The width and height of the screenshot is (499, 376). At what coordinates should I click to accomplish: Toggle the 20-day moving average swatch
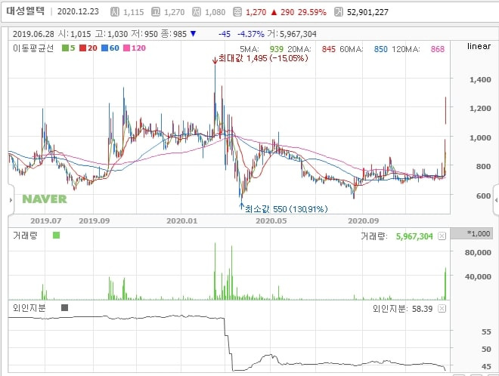click(x=83, y=48)
